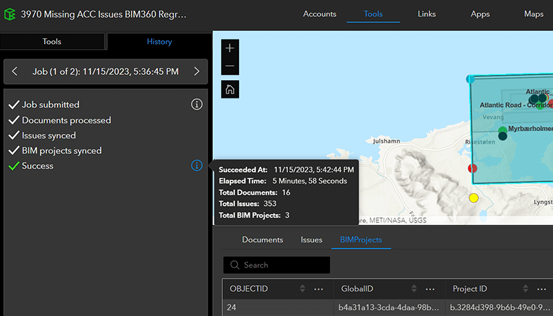The width and height of the screenshot is (553, 316).
Task: Click the OBJECTID column header
Action: pos(248,289)
